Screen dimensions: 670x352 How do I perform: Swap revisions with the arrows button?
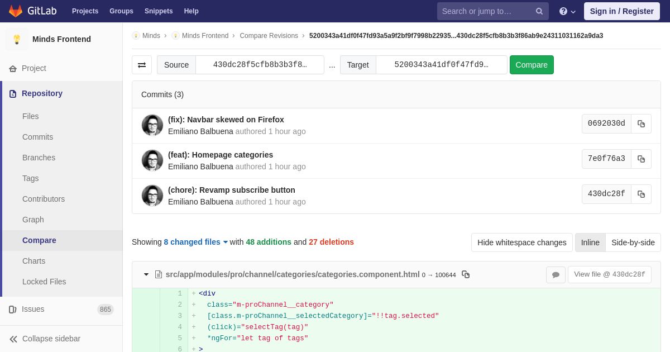pos(142,65)
